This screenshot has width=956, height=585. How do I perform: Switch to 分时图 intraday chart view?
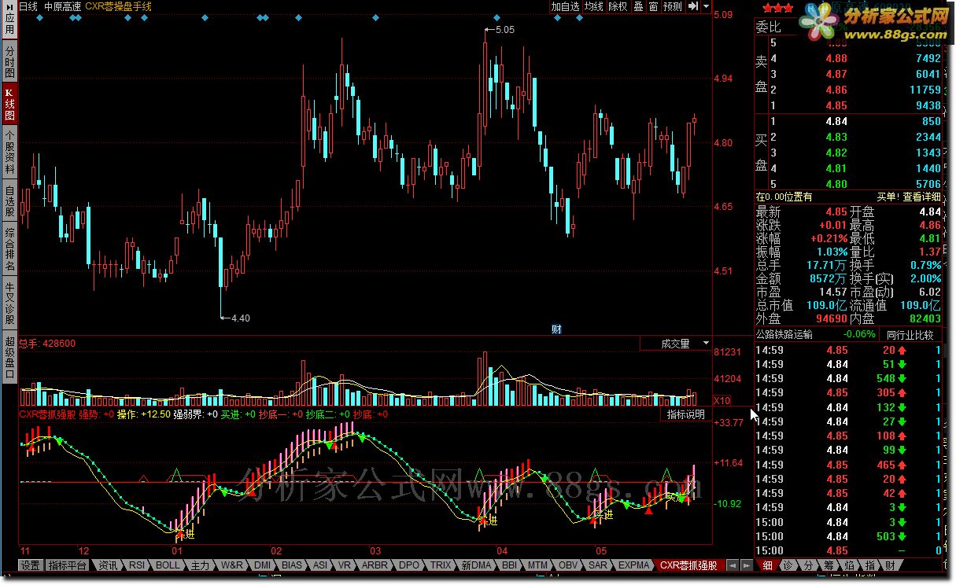(x=9, y=61)
